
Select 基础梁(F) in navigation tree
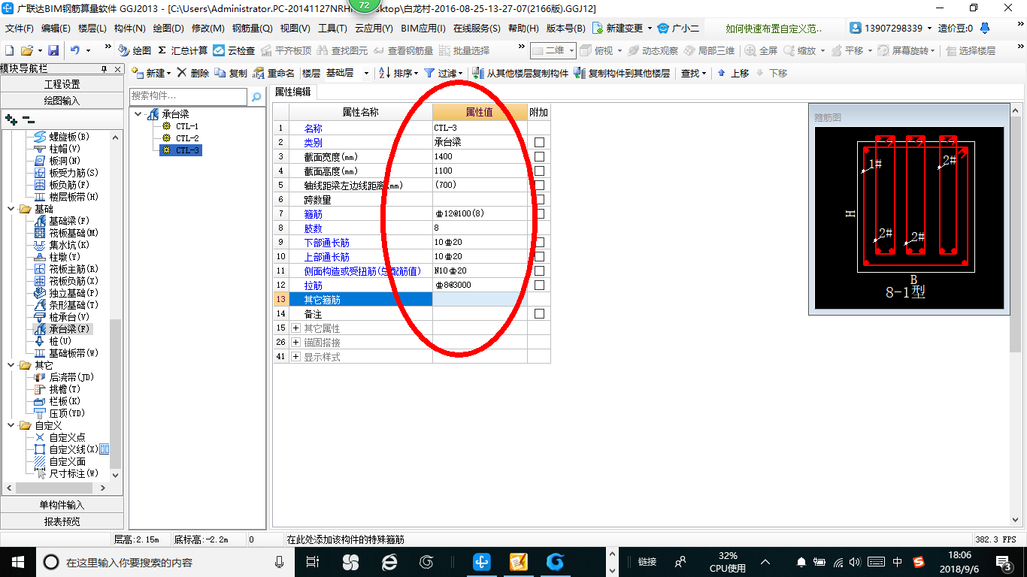coord(69,221)
